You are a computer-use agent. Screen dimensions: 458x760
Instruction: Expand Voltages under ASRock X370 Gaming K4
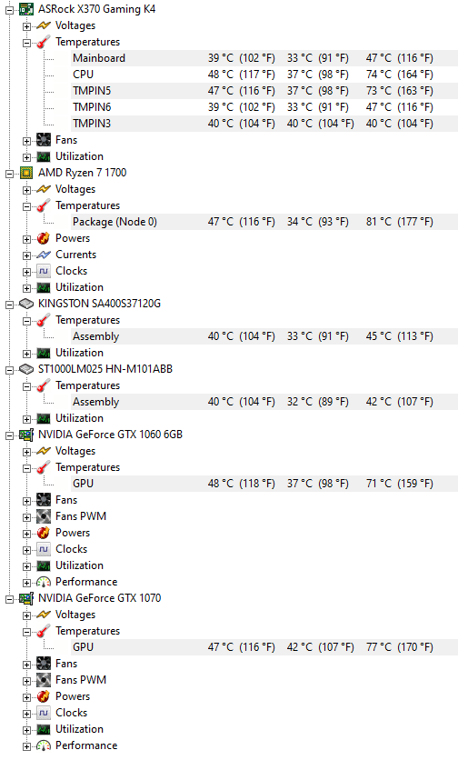26,26
